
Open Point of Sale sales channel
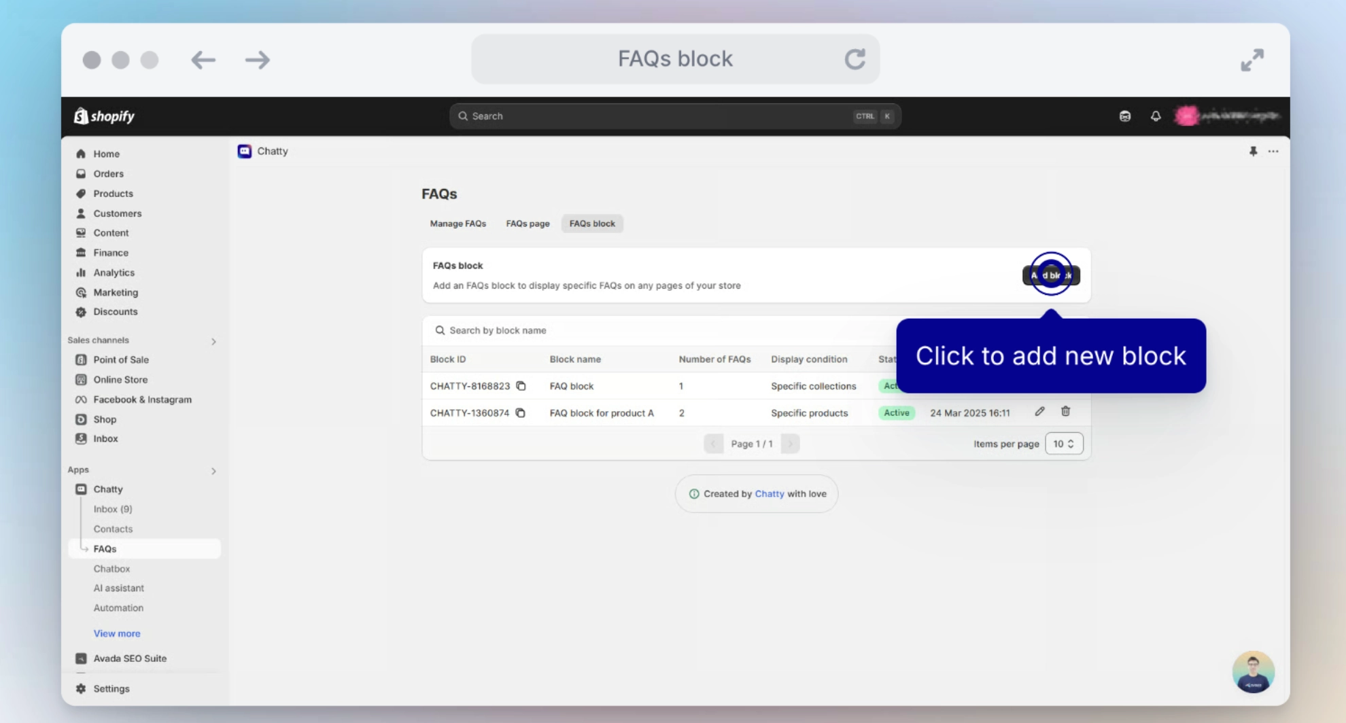(120, 359)
